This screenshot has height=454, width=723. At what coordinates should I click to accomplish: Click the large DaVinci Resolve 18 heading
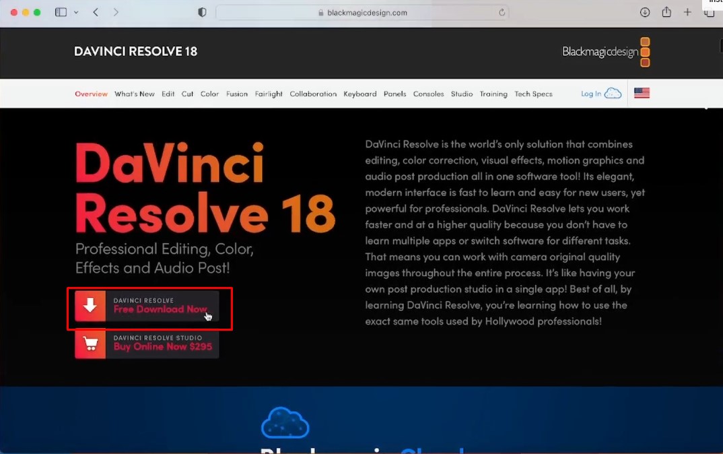coord(205,188)
